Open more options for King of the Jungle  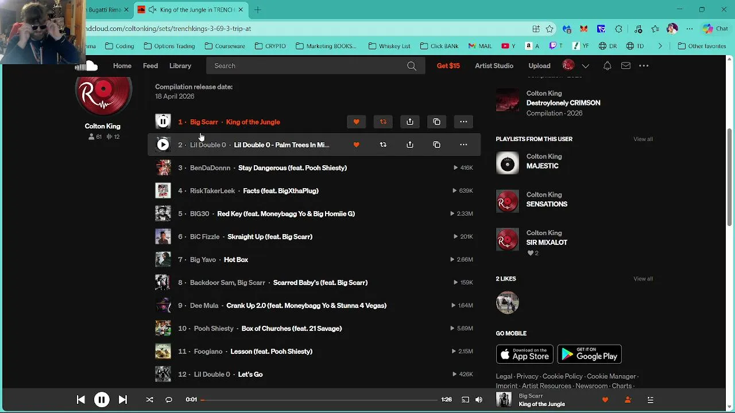pos(463,122)
